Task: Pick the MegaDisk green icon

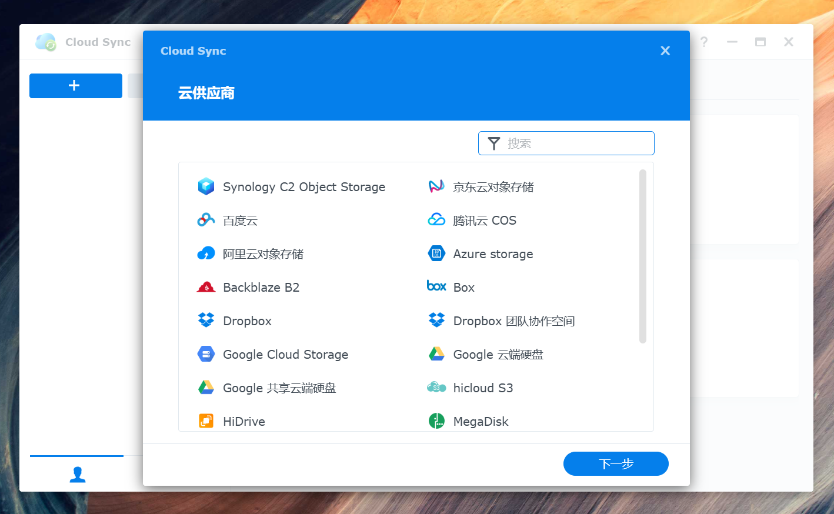Action: pos(436,420)
